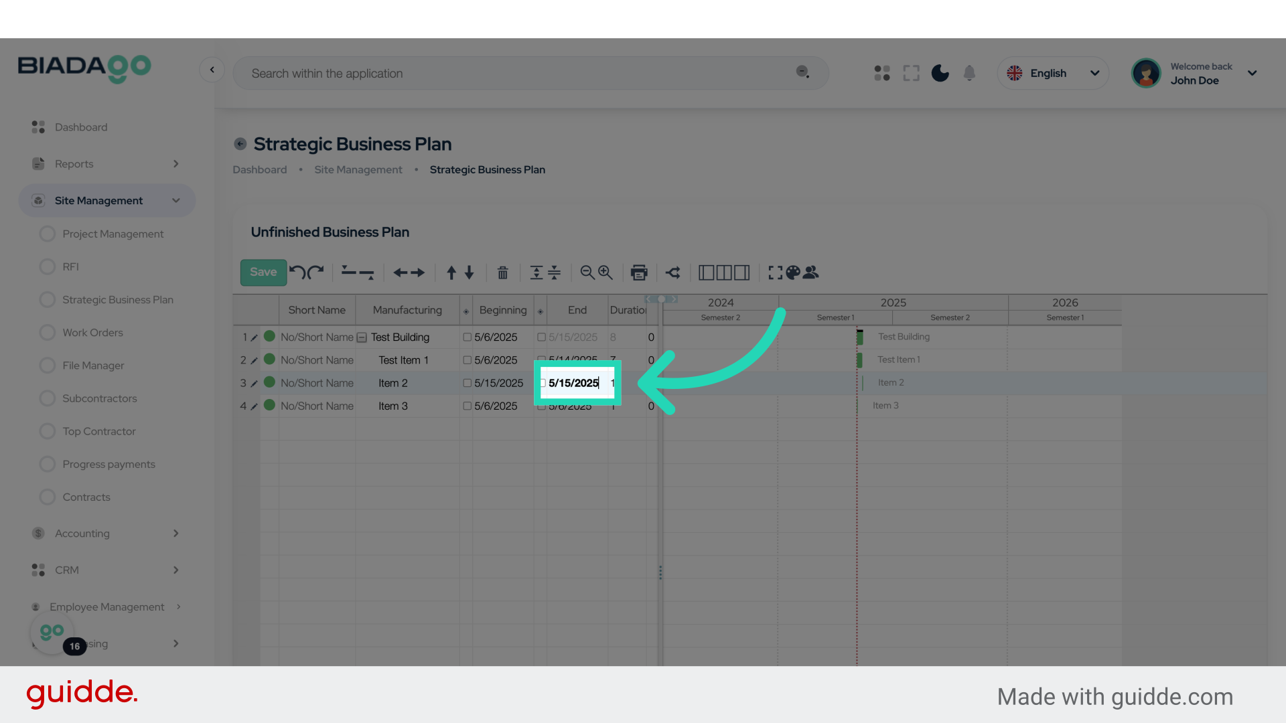Open Work Orders in sidebar

tap(92, 333)
